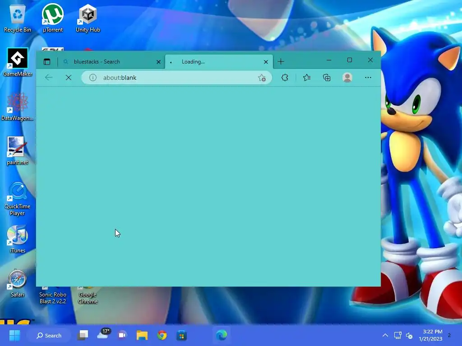This screenshot has height=346, width=462.
Task: Open the Extensions puzzle icon
Action: click(285, 77)
